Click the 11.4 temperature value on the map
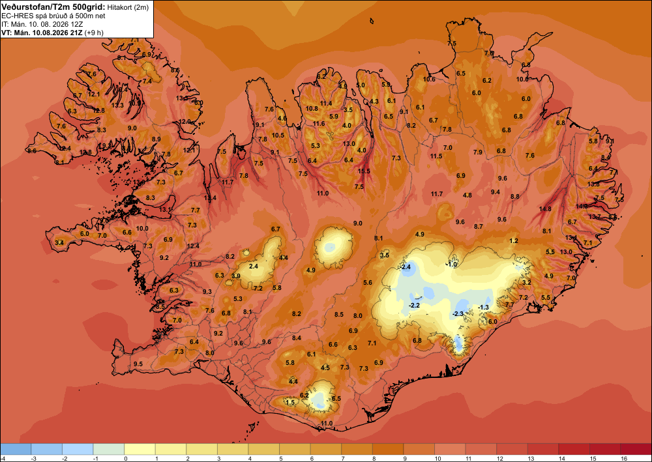Image resolution: width=652 pixels, height=462 pixels. [326, 104]
